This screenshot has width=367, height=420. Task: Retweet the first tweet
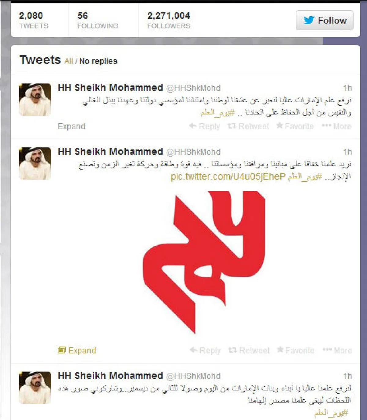(x=248, y=126)
